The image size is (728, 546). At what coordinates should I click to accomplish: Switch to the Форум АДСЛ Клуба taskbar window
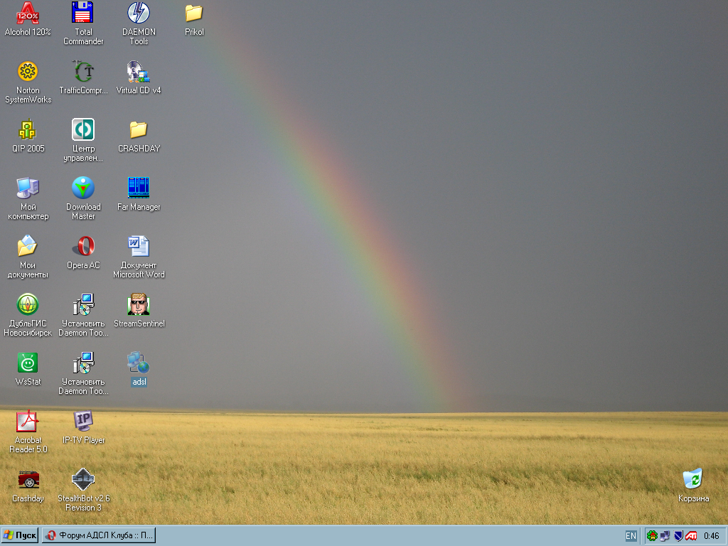click(98, 535)
